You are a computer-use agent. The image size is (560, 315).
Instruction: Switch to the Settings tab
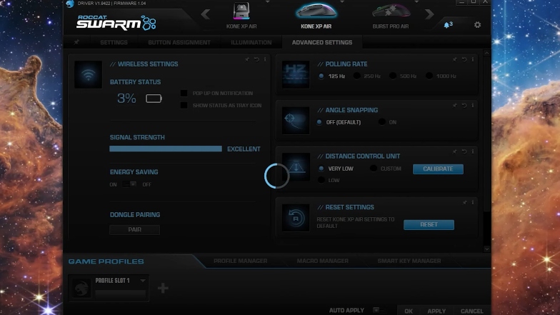pos(114,42)
